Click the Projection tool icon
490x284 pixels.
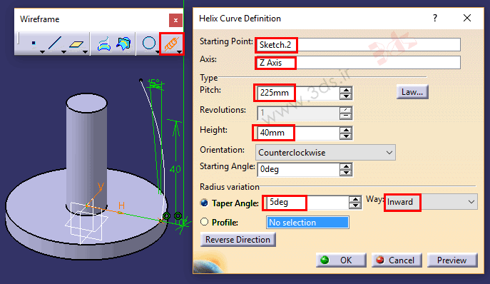coord(104,44)
